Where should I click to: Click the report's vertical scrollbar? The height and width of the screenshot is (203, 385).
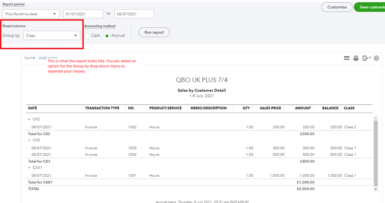(376, 154)
